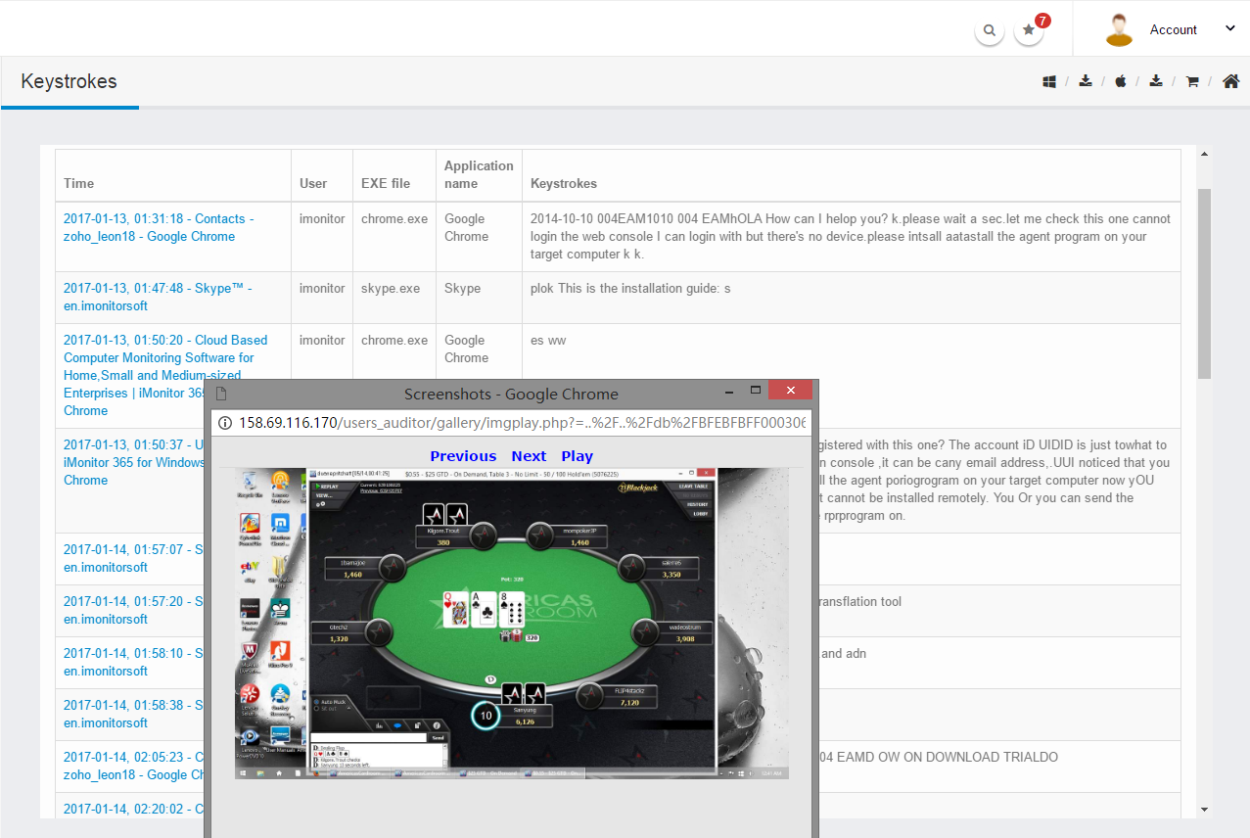Click site info icon in popup address bar

[225, 423]
